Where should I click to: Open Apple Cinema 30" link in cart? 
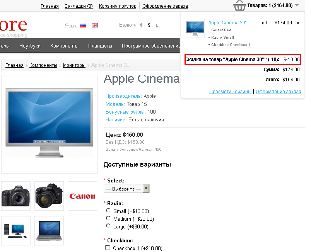tap(227, 23)
